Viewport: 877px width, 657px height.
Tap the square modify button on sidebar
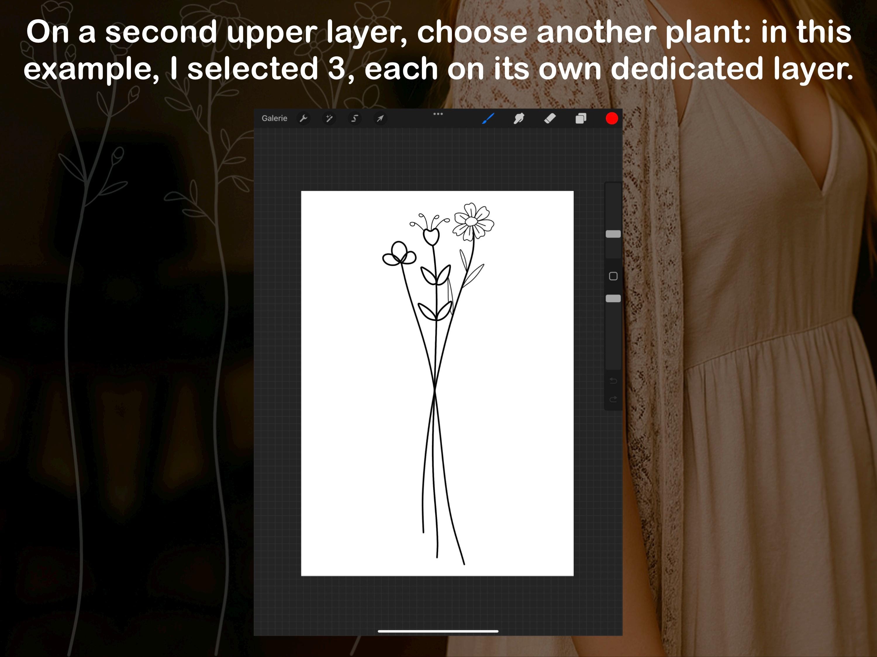(613, 276)
